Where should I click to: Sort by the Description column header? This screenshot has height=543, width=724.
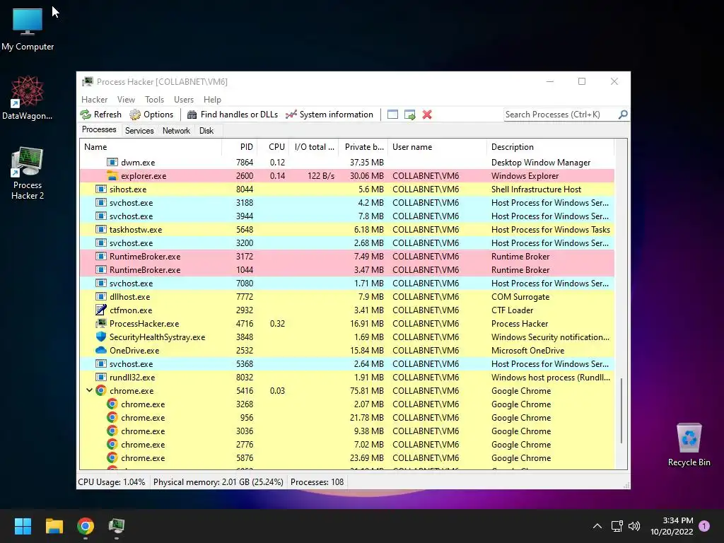[x=550, y=147]
